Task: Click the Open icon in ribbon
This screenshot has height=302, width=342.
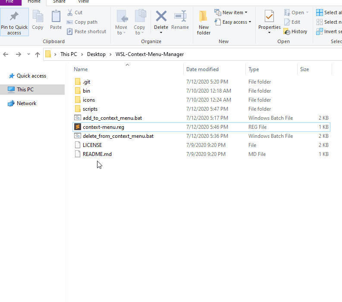Action: click(x=287, y=12)
